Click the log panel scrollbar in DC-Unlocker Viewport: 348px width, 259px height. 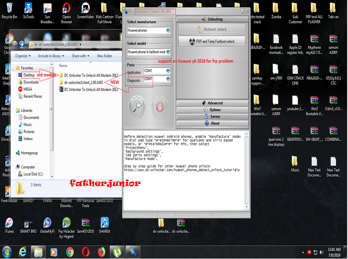pyautogui.click(x=246, y=170)
